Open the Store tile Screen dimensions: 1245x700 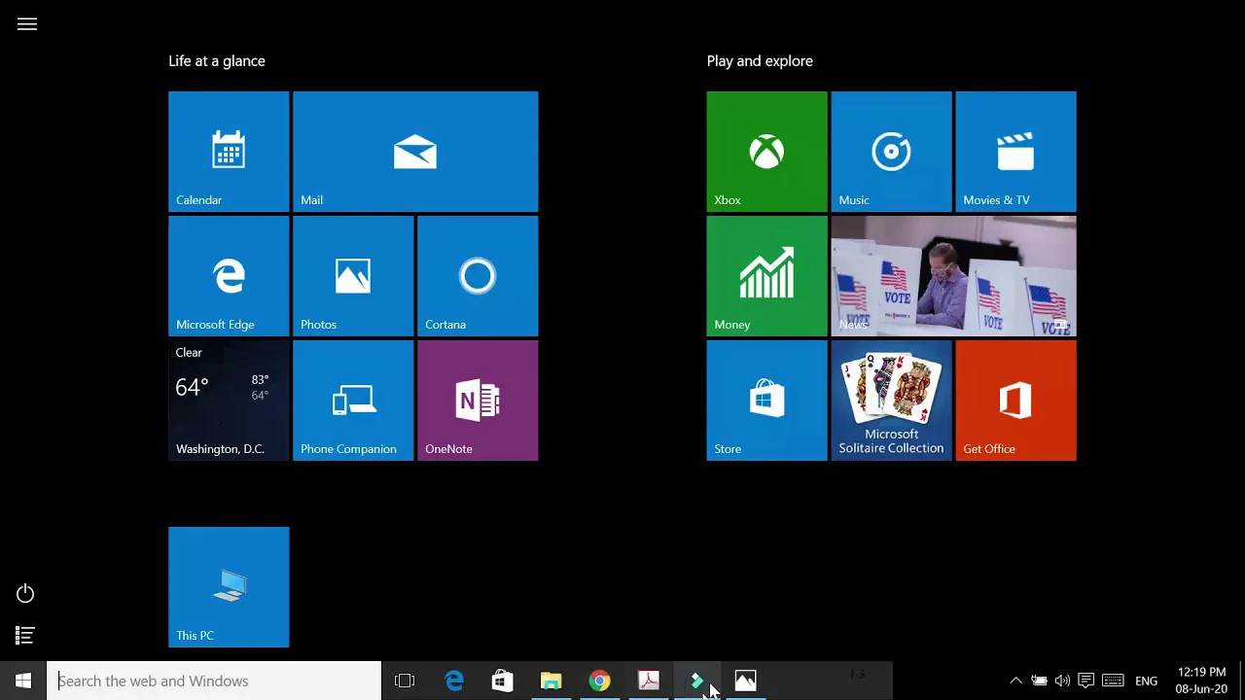(766, 401)
